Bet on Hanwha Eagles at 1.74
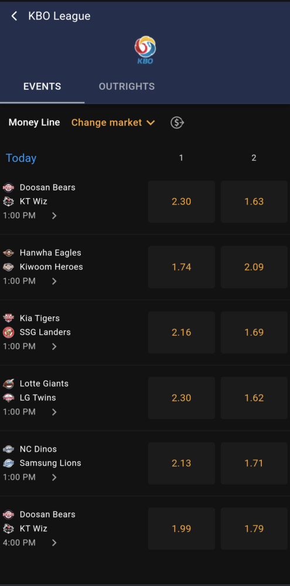290x586 pixels. pyautogui.click(x=181, y=267)
